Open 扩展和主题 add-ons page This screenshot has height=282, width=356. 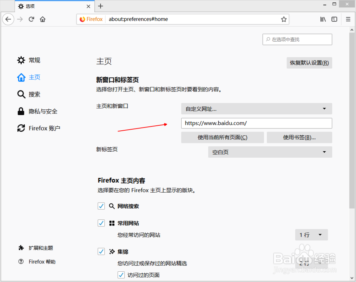36,248
